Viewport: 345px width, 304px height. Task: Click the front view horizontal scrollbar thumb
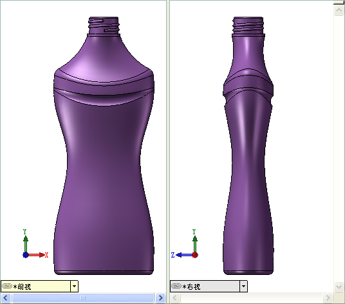[83, 298]
